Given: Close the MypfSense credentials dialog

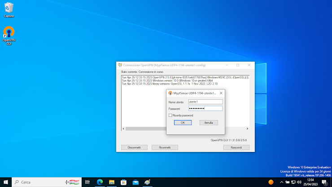Looking at the screenshot, I should pos(221,93).
